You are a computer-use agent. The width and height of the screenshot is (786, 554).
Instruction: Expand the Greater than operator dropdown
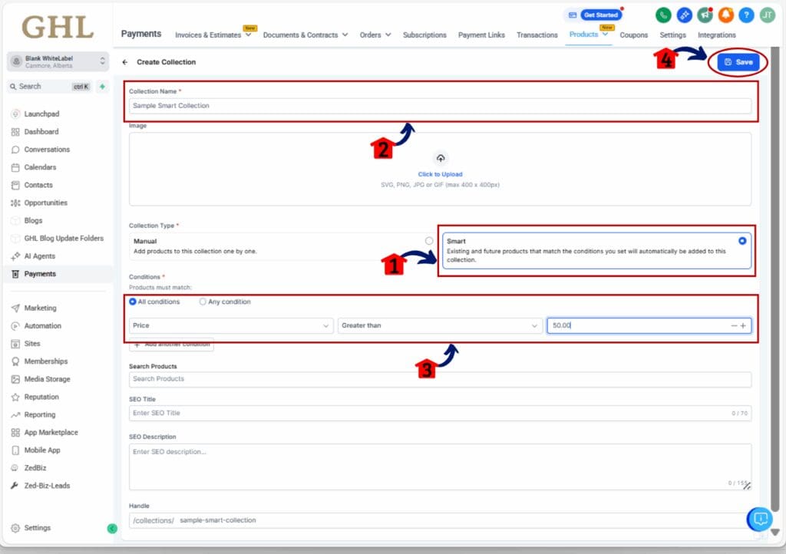point(440,325)
